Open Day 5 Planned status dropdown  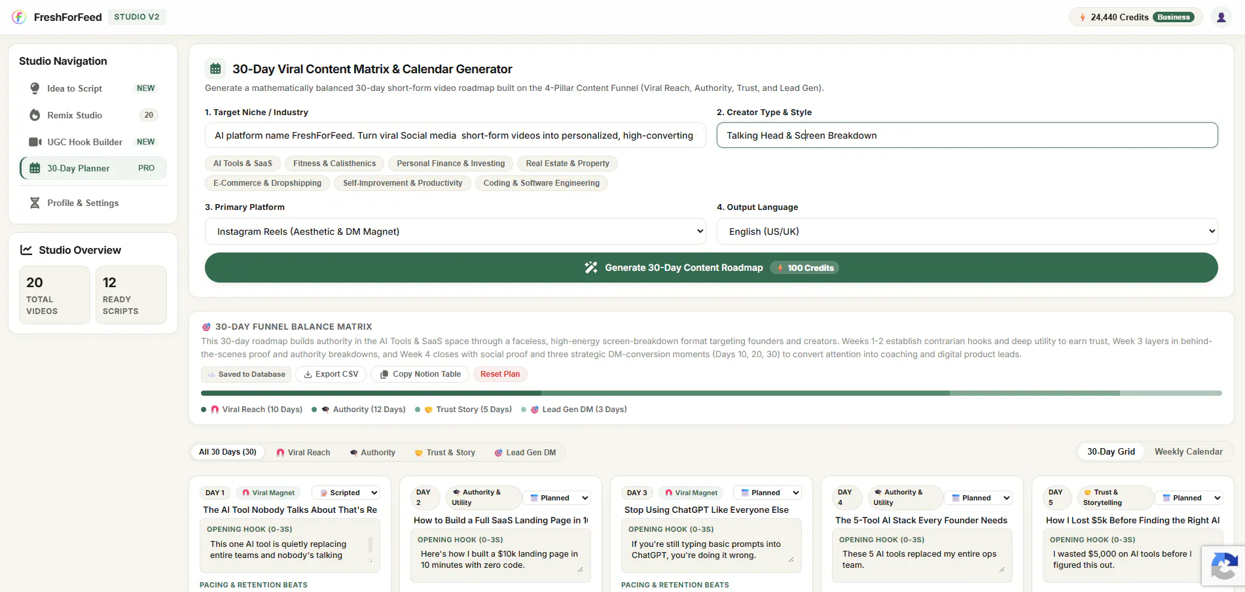pos(1189,498)
